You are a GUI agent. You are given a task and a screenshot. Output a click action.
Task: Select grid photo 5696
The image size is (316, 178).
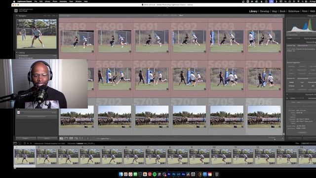pos(115,79)
